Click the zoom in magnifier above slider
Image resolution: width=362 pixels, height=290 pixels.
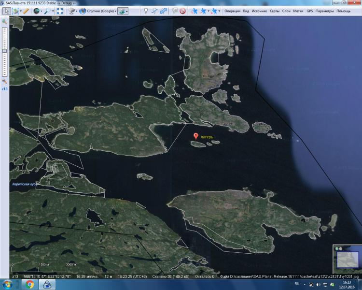pyautogui.click(x=5, y=22)
